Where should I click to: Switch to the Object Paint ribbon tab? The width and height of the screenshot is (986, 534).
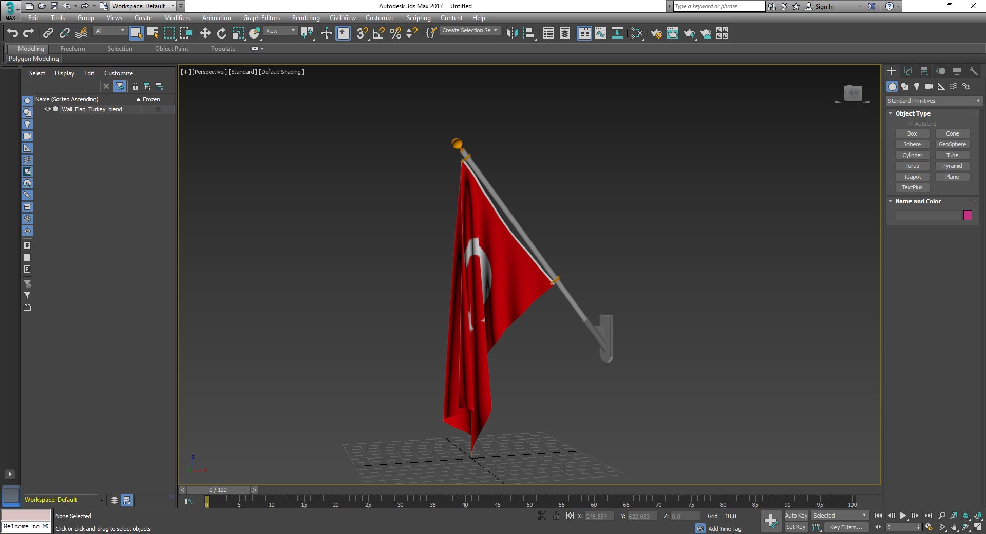tap(172, 49)
